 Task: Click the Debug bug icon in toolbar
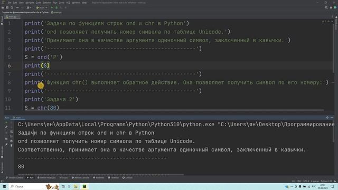(x=57, y=7)
